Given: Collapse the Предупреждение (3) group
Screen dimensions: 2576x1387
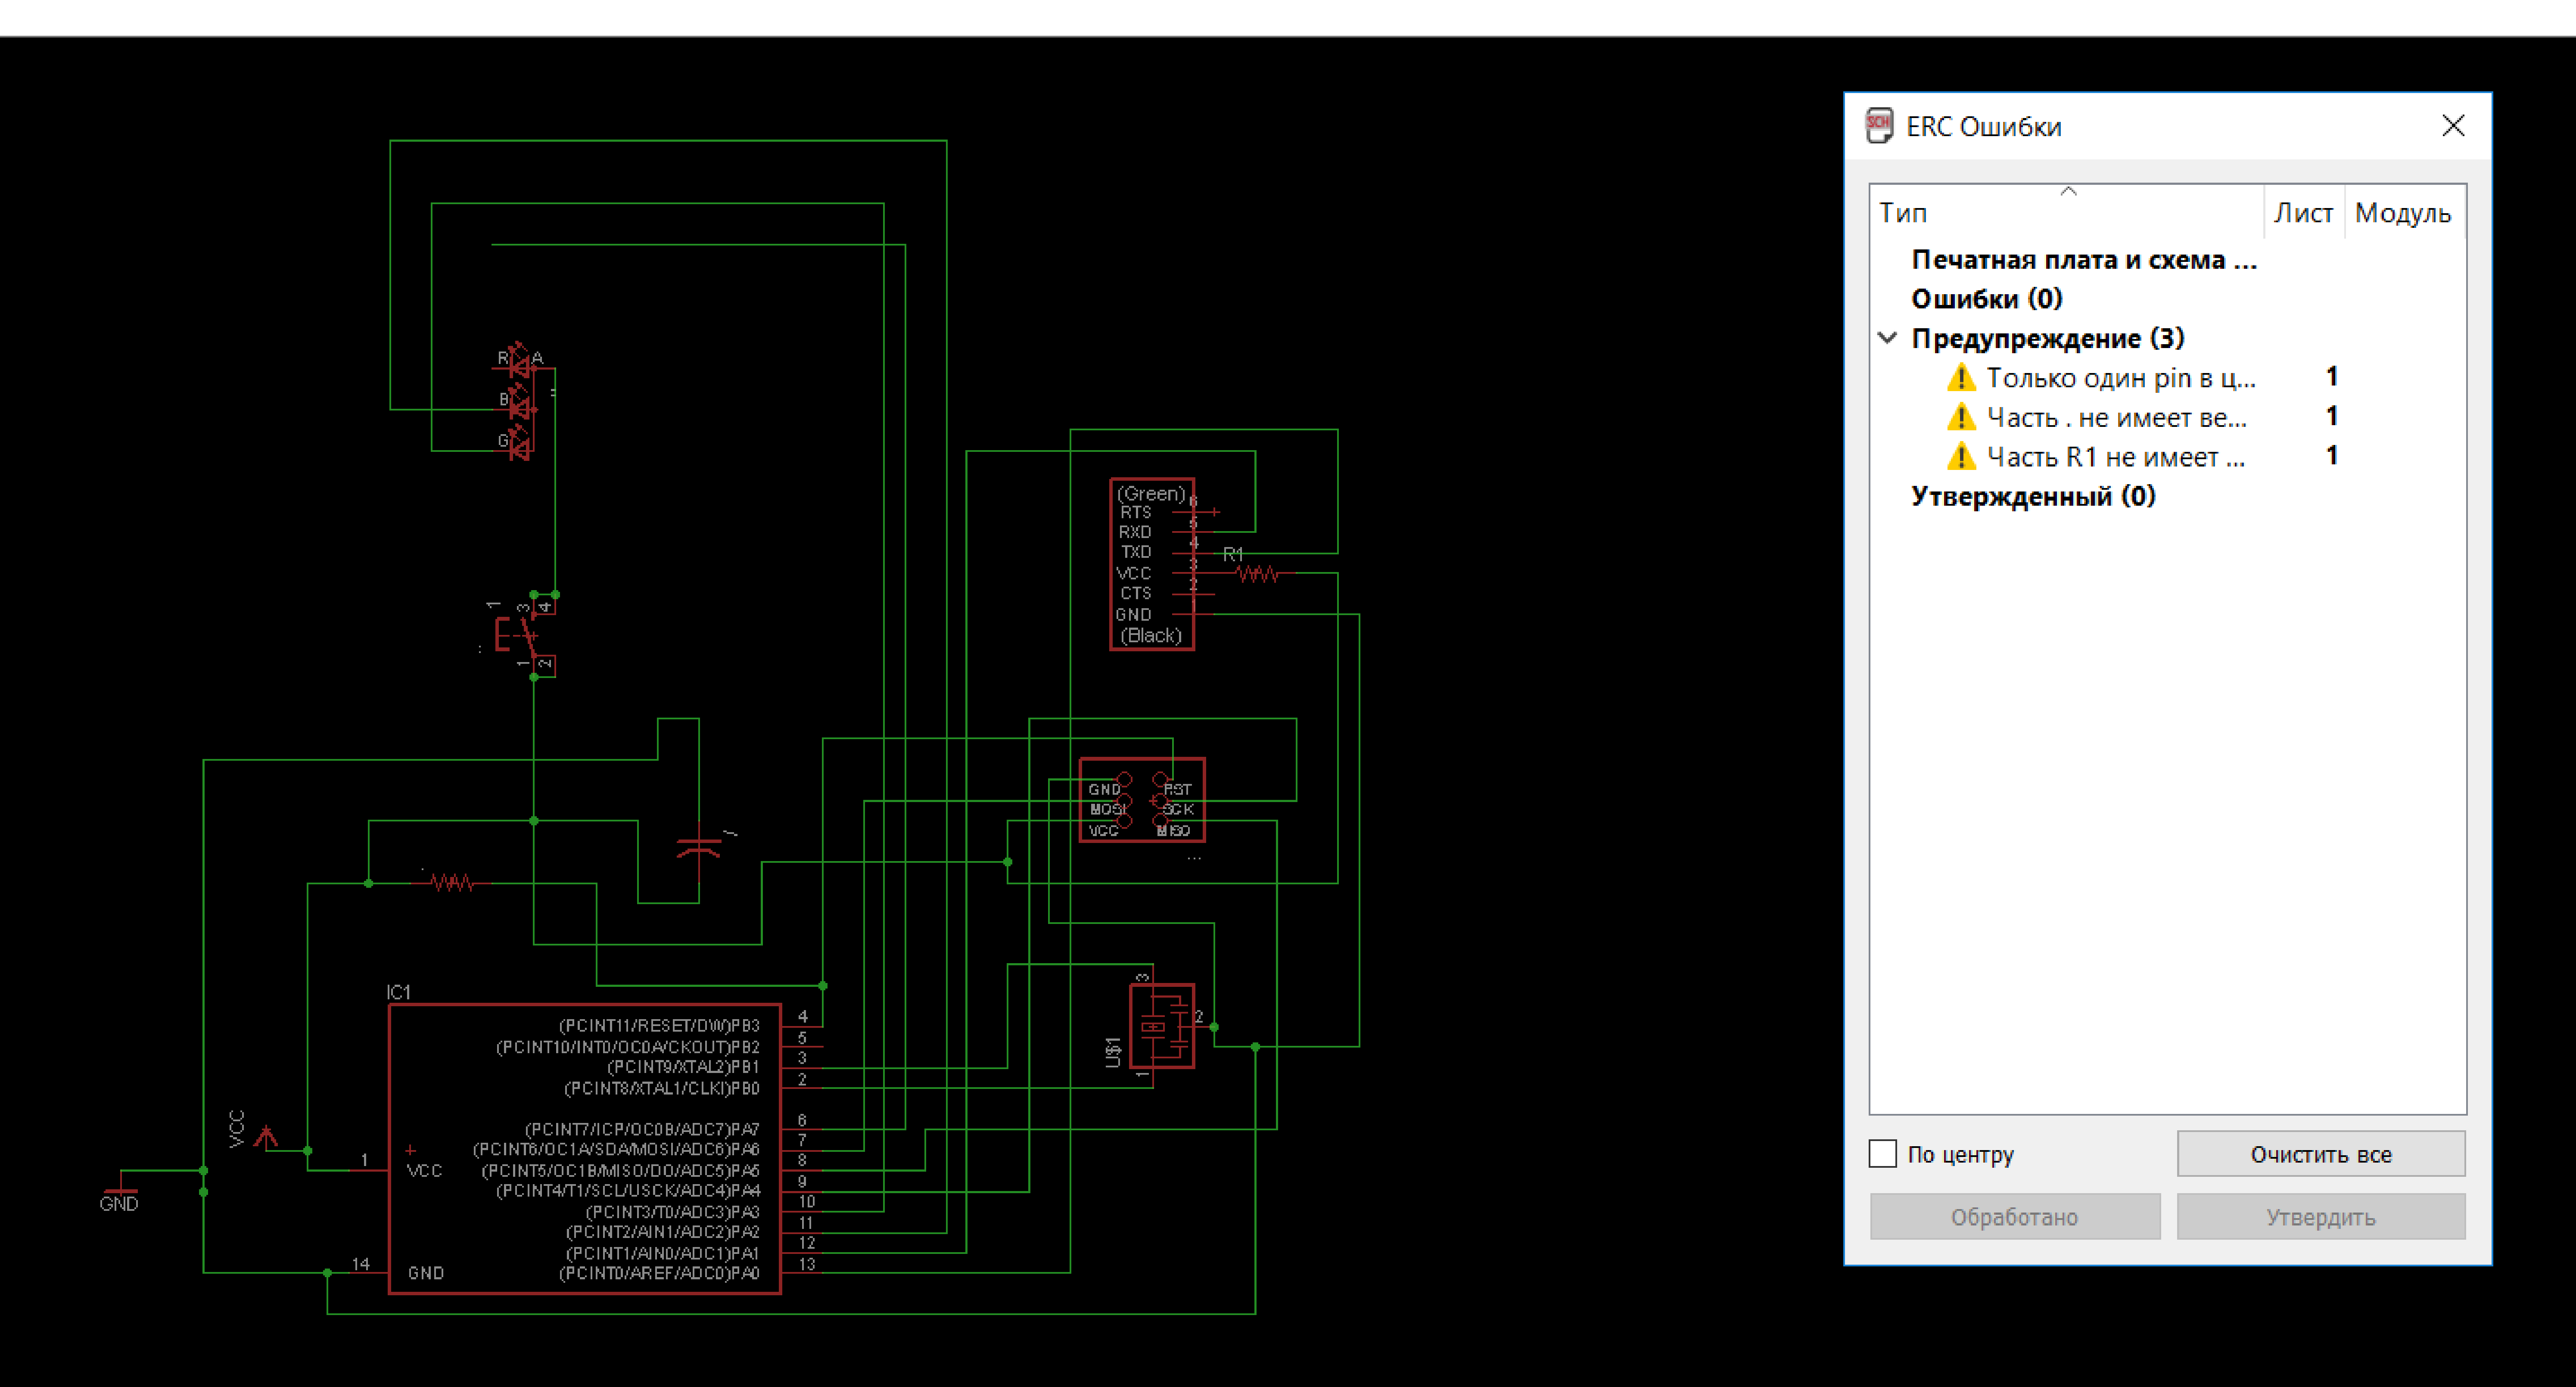Looking at the screenshot, I should click(x=1887, y=338).
